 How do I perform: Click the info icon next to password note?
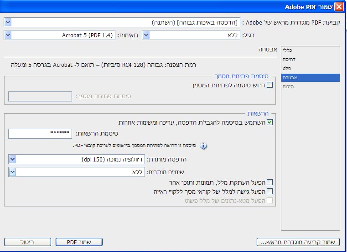click(203, 146)
